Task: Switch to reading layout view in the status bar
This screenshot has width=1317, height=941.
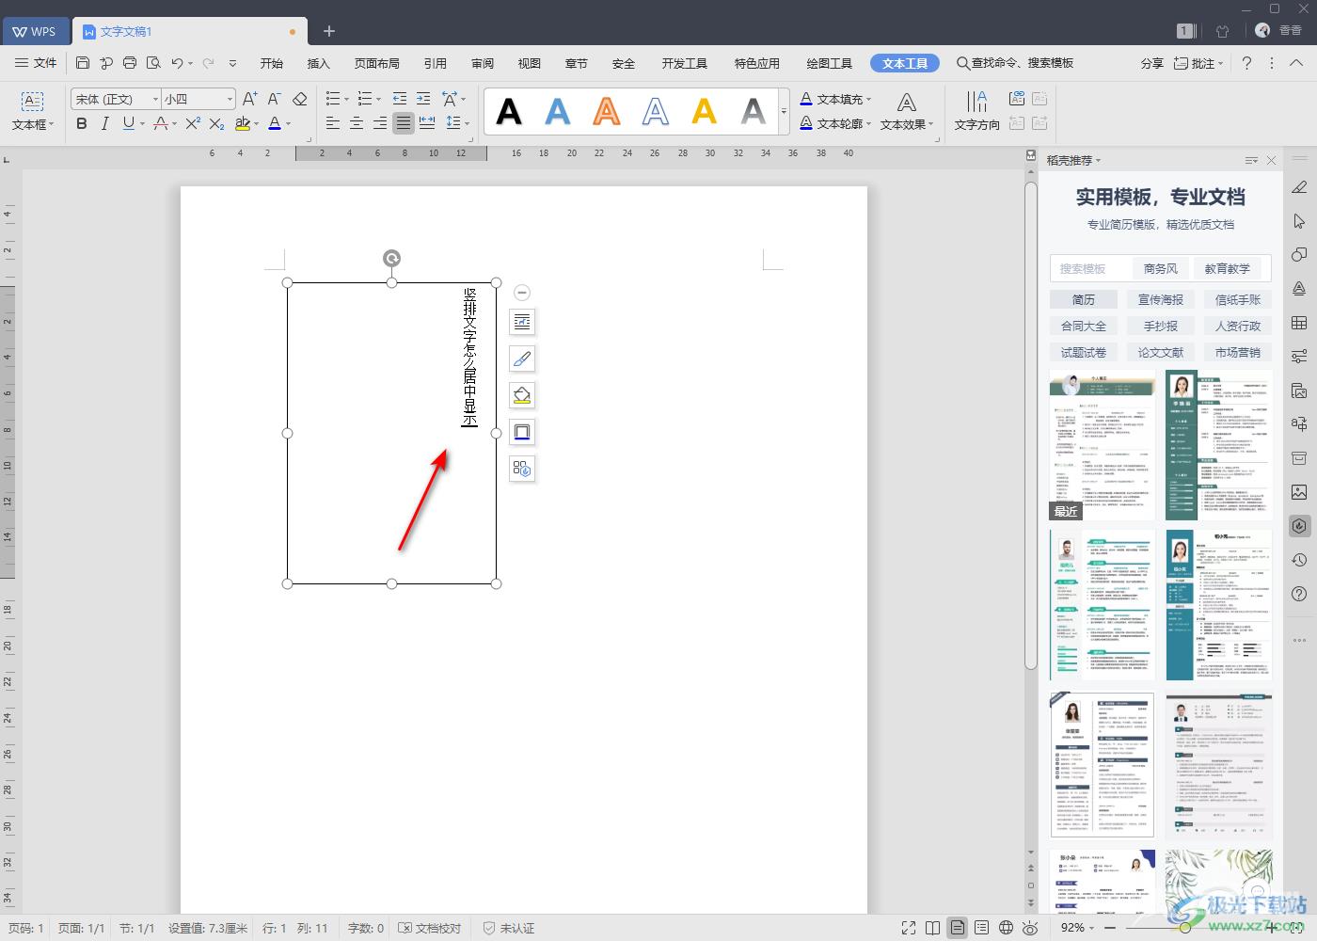Action: [932, 928]
